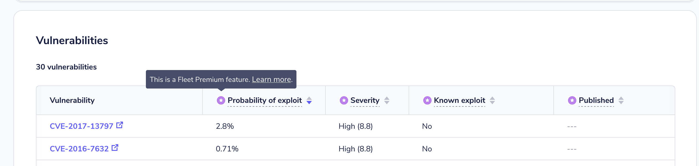Click Learn more in the tooltip
Viewport: 699px width, 166px height.
coord(271,79)
